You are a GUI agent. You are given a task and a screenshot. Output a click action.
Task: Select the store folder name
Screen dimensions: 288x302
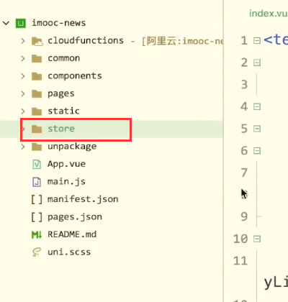[61, 129]
